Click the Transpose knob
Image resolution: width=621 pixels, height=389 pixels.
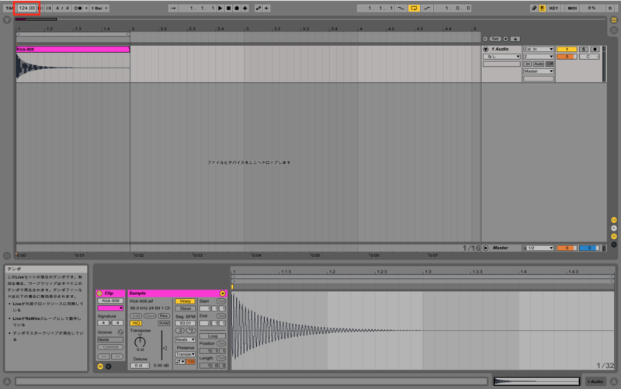pyautogui.click(x=140, y=341)
